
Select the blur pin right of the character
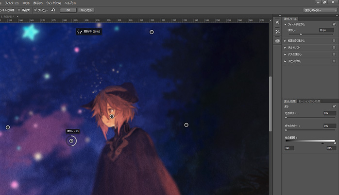186,125
